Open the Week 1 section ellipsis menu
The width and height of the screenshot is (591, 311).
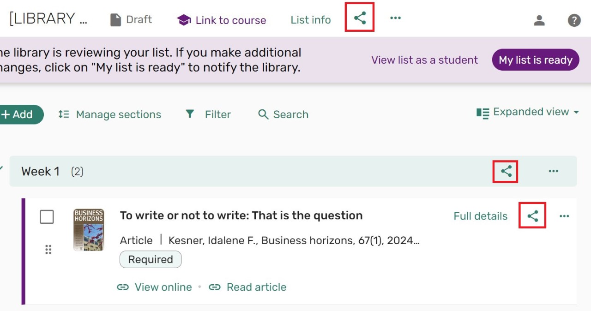(x=553, y=171)
